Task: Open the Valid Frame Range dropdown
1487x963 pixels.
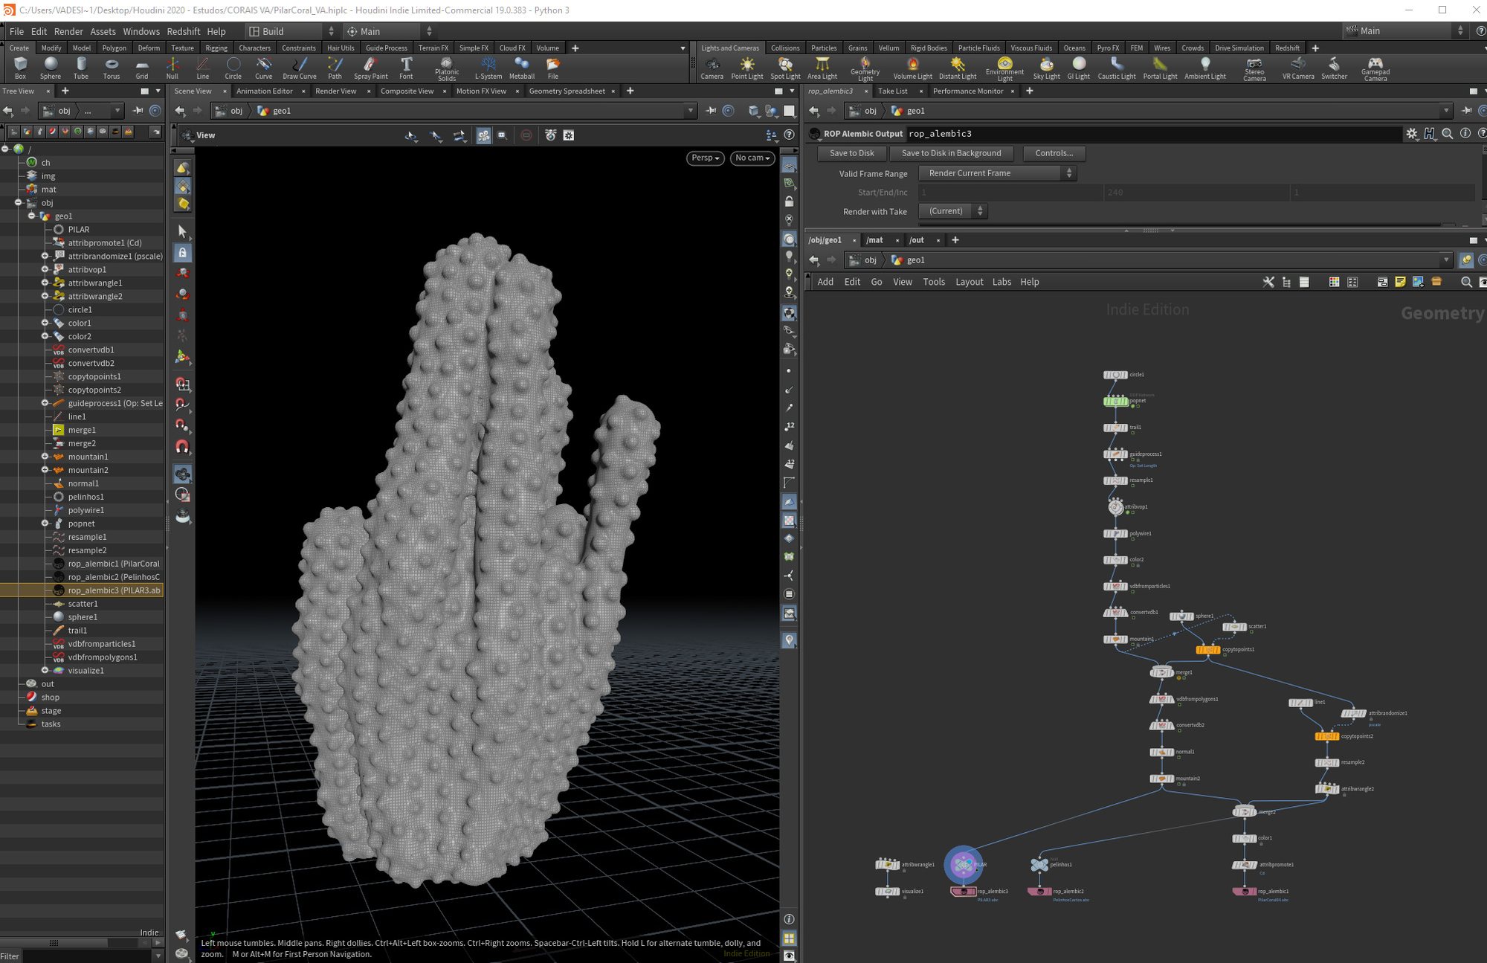Action: 997,173
